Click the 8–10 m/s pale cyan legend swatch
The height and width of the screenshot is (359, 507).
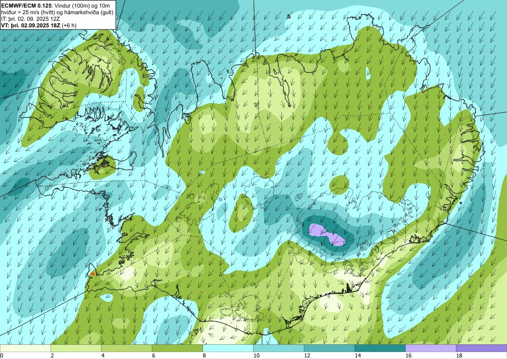pos(228,348)
